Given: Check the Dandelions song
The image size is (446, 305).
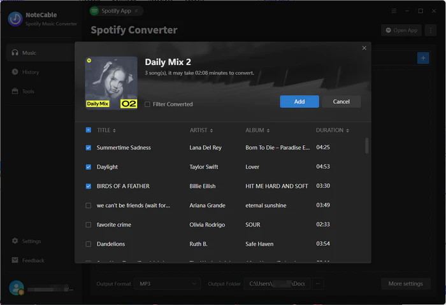Looking at the screenshot, I should (89, 244).
